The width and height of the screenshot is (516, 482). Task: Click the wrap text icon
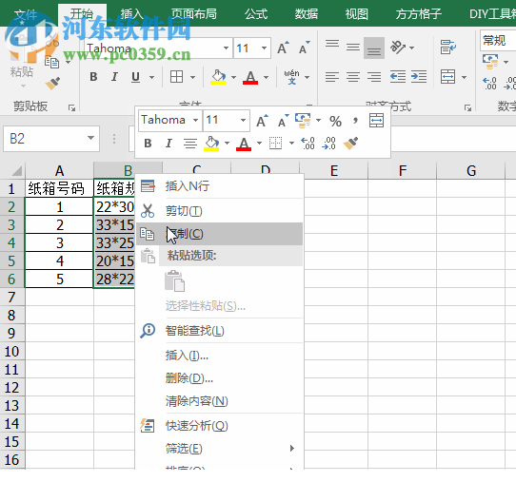click(448, 48)
